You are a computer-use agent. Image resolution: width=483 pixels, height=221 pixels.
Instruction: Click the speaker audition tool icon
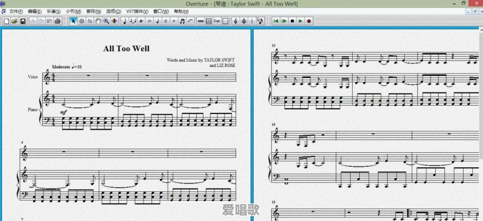115,21
